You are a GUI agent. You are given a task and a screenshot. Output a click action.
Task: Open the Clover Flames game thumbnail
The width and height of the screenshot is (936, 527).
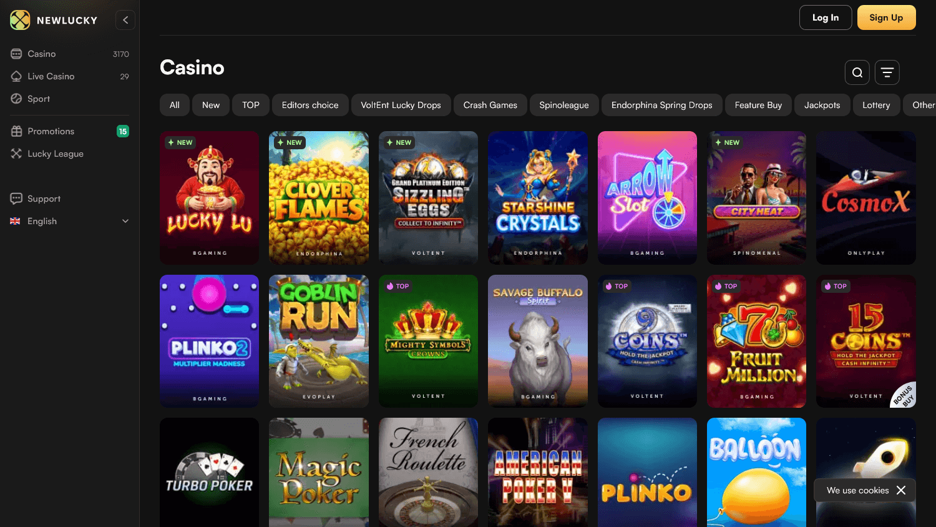[318, 198]
